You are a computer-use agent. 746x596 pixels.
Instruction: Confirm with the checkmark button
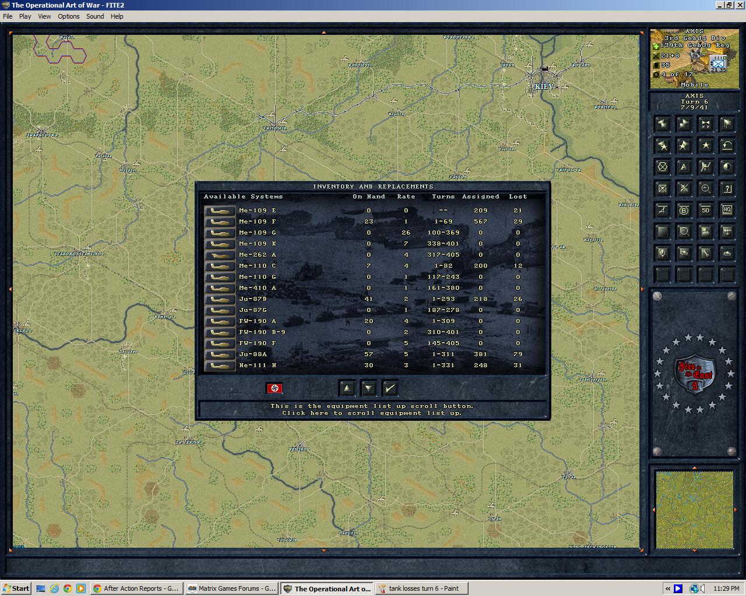[390, 388]
